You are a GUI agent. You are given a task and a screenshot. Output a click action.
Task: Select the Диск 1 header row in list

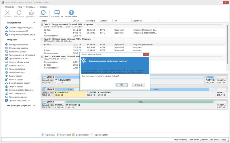[x=133, y=40]
